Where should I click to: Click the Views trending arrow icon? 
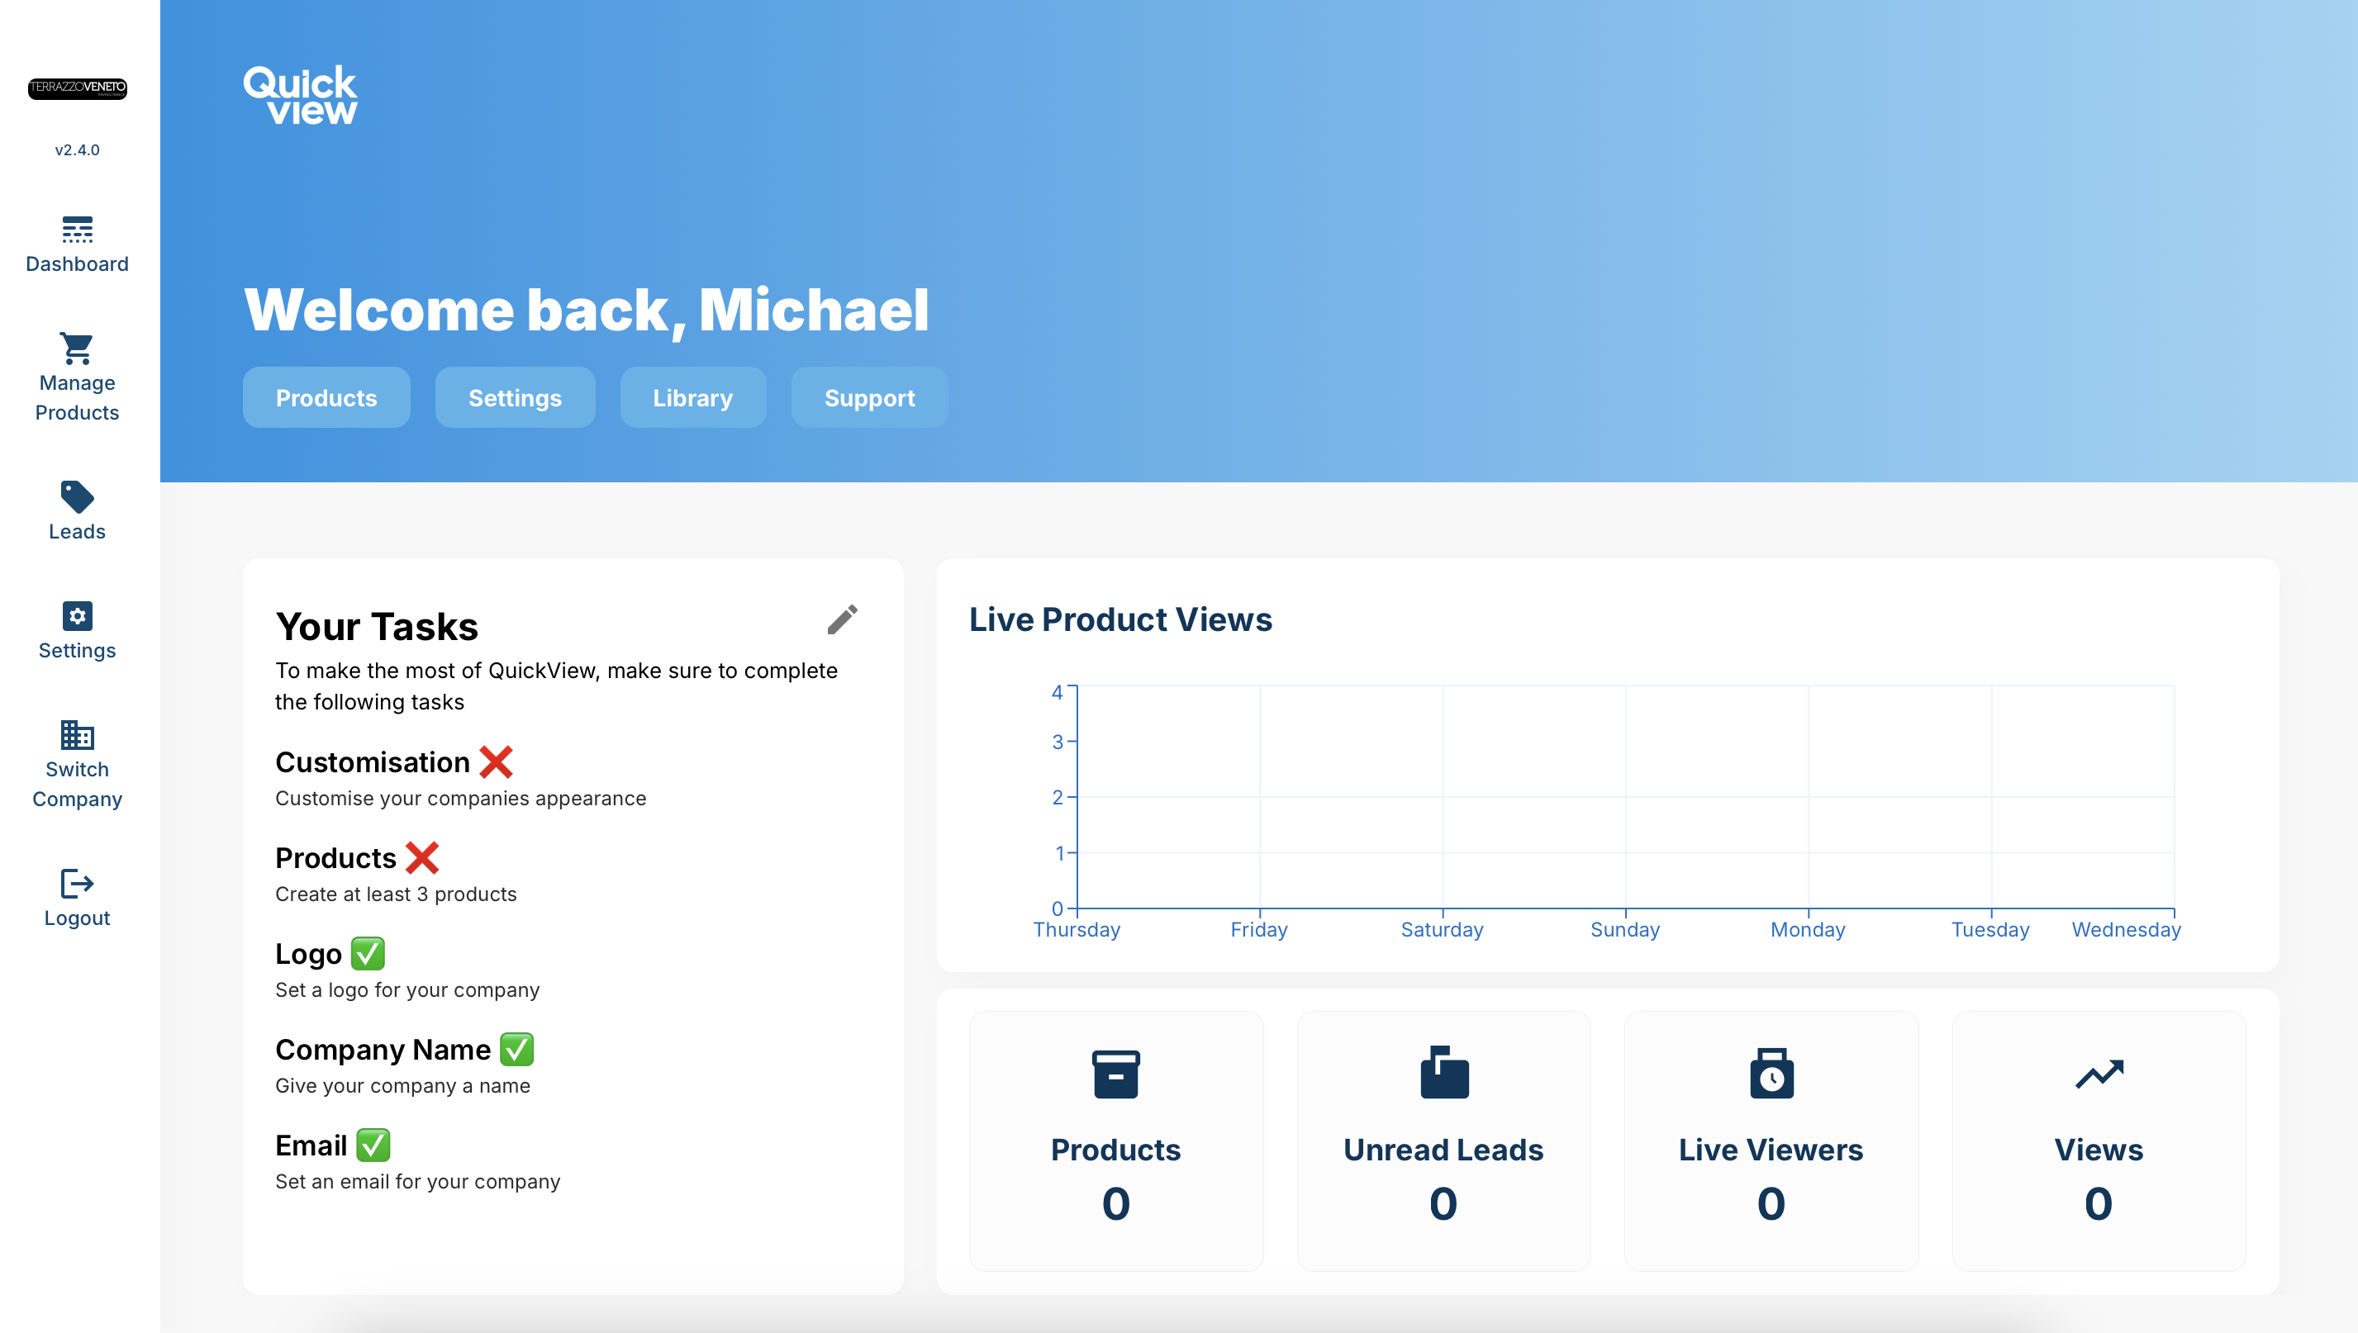click(2098, 1073)
